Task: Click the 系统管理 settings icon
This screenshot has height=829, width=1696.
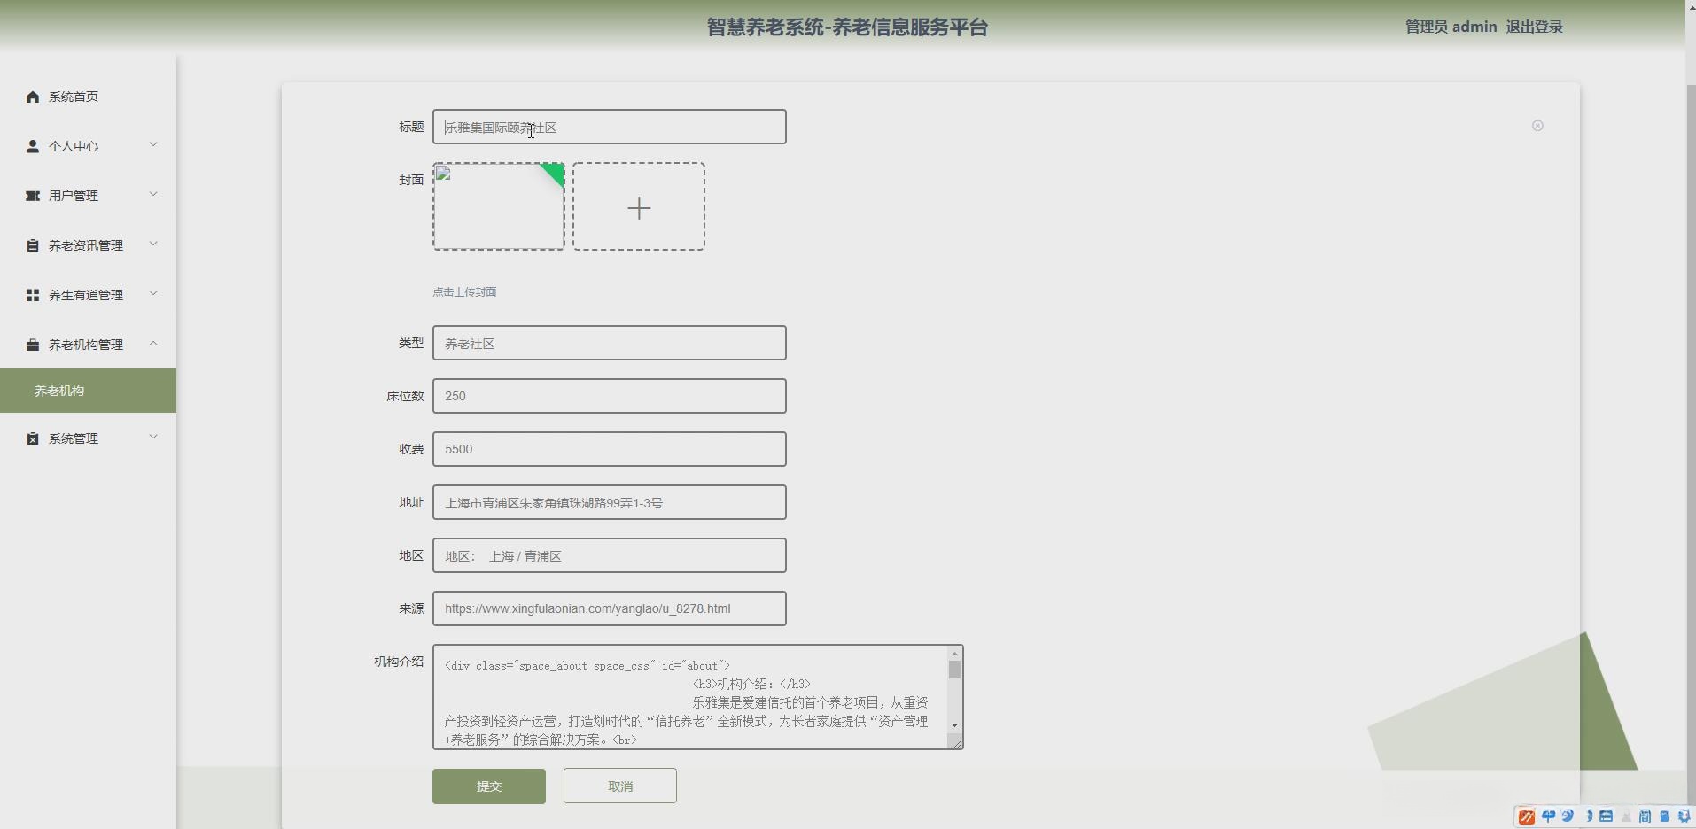Action: pos(33,438)
